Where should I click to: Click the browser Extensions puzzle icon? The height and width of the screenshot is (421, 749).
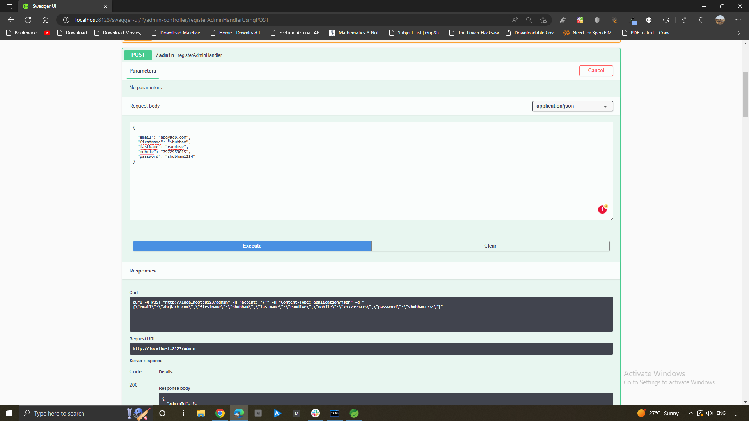pos(666,20)
